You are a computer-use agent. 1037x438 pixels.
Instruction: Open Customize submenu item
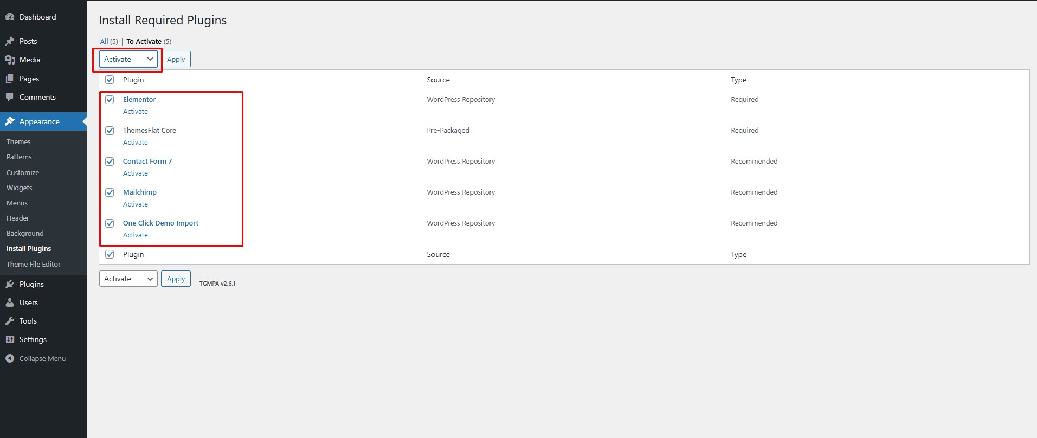tap(23, 172)
